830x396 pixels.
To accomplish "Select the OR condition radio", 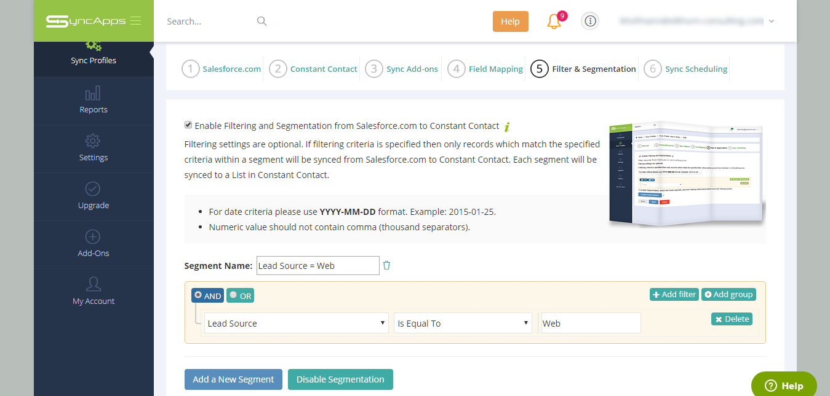I will [x=233, y=295].
